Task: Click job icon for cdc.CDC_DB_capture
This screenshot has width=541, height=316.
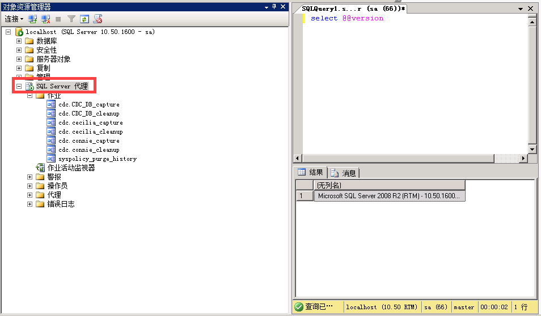Action: coord(51,104)
